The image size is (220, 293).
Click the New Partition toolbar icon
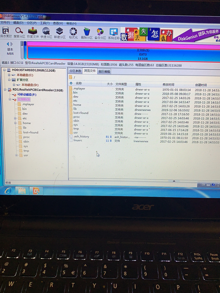pyautogui.click(x=60, y=33)
